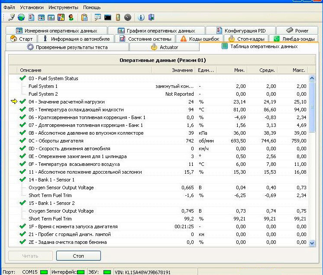Click VIN: KL1SA48WJ9B678191 in status bar
Image resolution: width=323 pixels, height=275 pixels.
point(143,272)
